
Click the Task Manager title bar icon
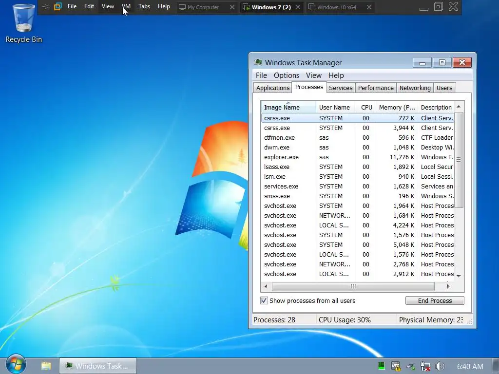pos(258,62)
